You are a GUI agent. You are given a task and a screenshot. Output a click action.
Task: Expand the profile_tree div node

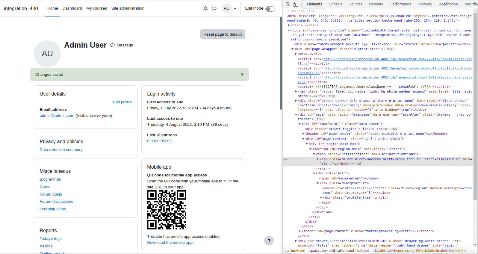(321, 197)
